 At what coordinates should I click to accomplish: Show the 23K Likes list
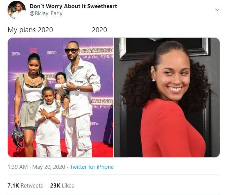coord(62,186)
